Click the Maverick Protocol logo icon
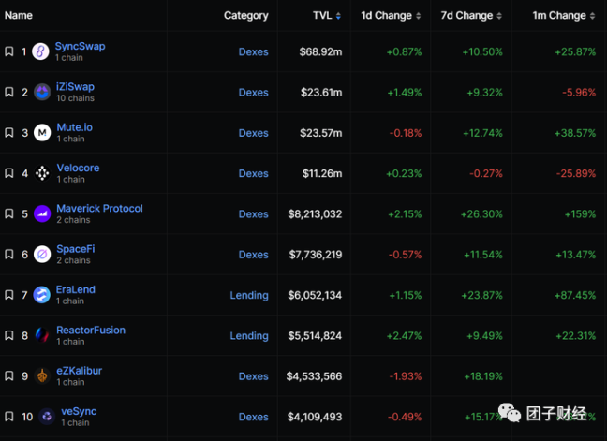Viewport: 607px width, 441px height. click(x=42, y=213)
